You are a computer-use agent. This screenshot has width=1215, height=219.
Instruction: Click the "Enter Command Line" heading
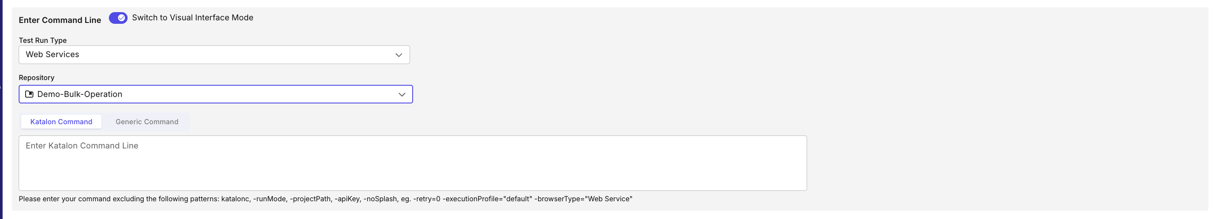[x=60, y=20]
